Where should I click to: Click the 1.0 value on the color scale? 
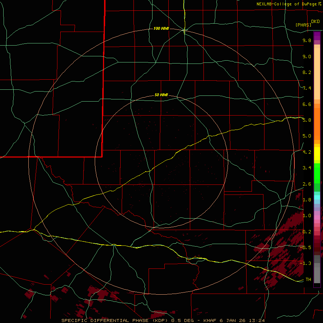pyautogui.click(x=307, y=216)
